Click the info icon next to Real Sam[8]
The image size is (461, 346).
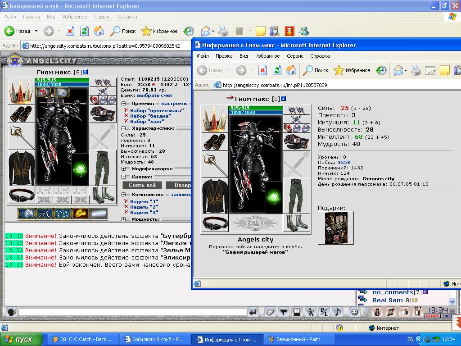point(415,300)
